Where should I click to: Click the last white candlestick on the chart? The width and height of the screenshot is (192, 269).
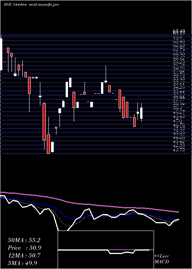tap(141, 113)
